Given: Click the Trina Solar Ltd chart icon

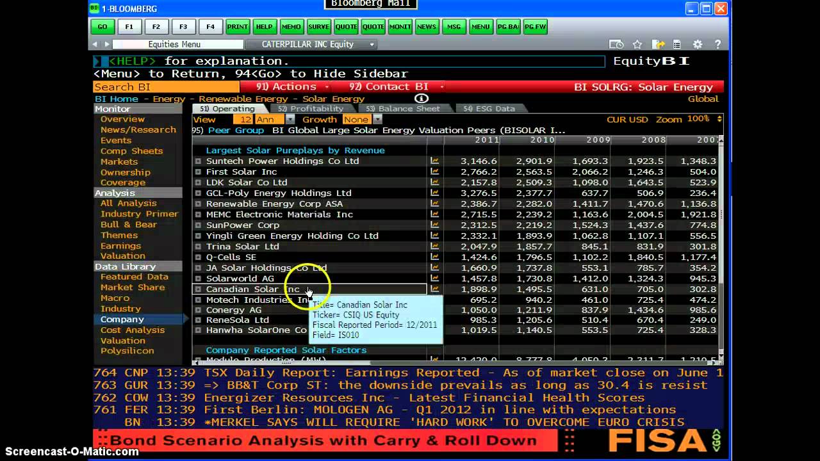Looking at the screenshot, I should tap(434, 247).
